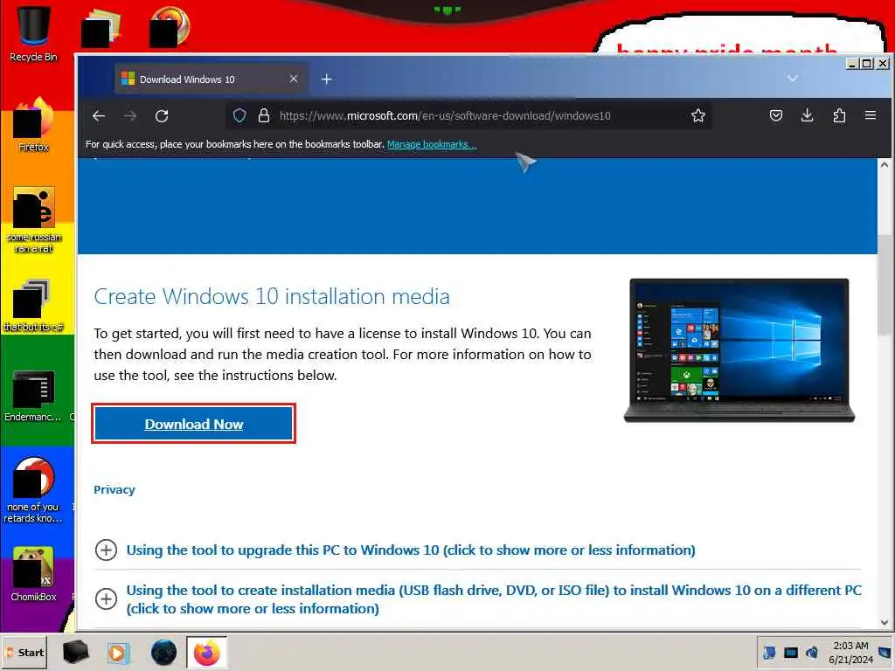Click 'Using the tool to upgrade this PC' link
Image resolution: width=895 pixels, height=671 pixels.
(411, 550)
